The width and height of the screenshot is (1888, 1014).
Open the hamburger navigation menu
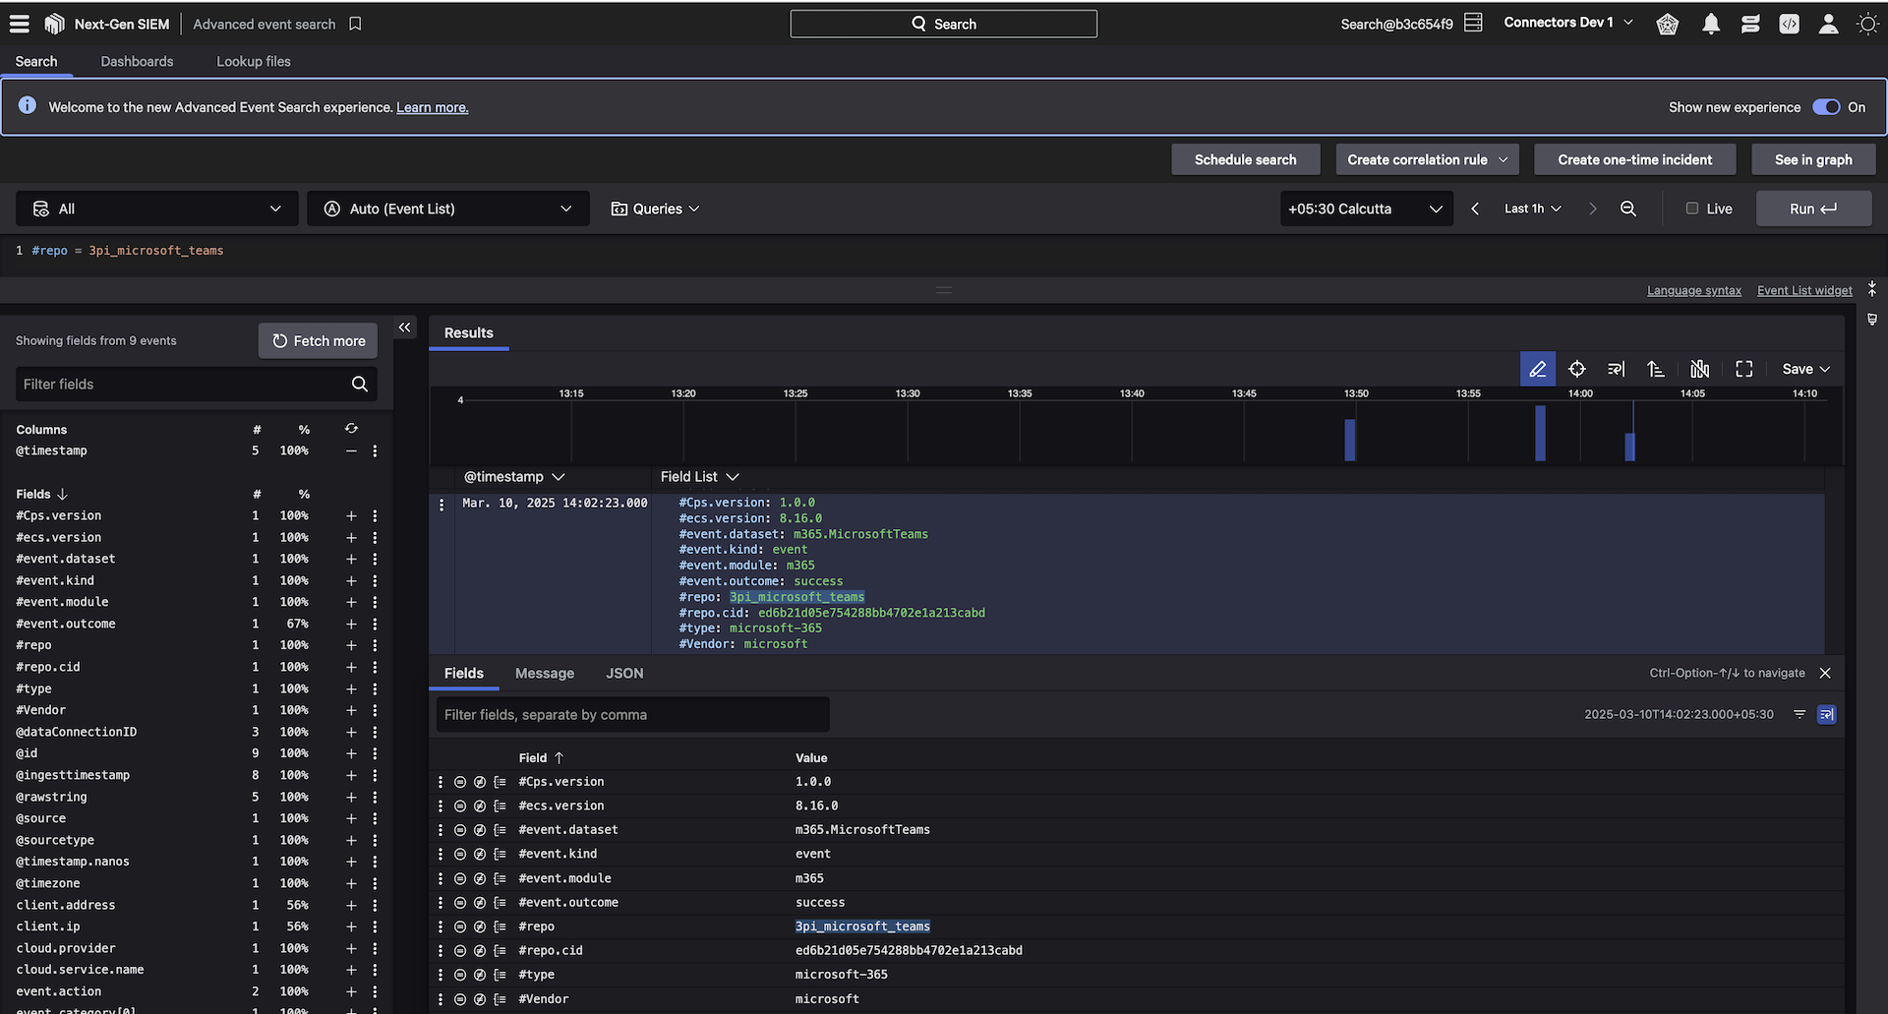click(x=19, y=24)
